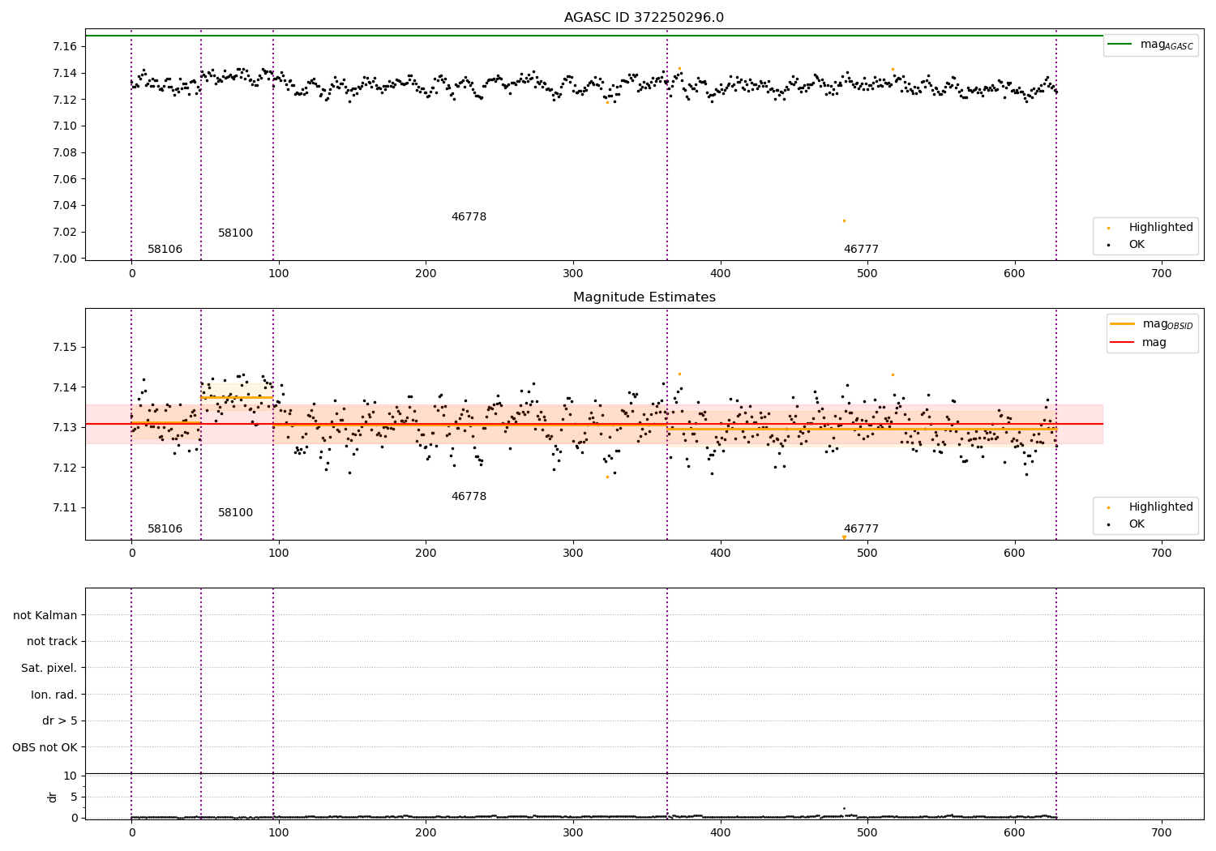1216x851 pixels.
Task: Click obsid label 58100 in the AGASC ID plot
Action: click(x=236, y=233)
